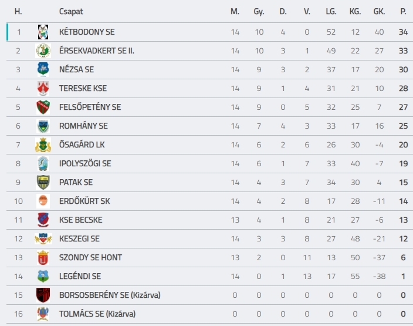Click the Kétbodony SE team crest
This screenshot has width=413, height=326.
[x=43, y=32]
